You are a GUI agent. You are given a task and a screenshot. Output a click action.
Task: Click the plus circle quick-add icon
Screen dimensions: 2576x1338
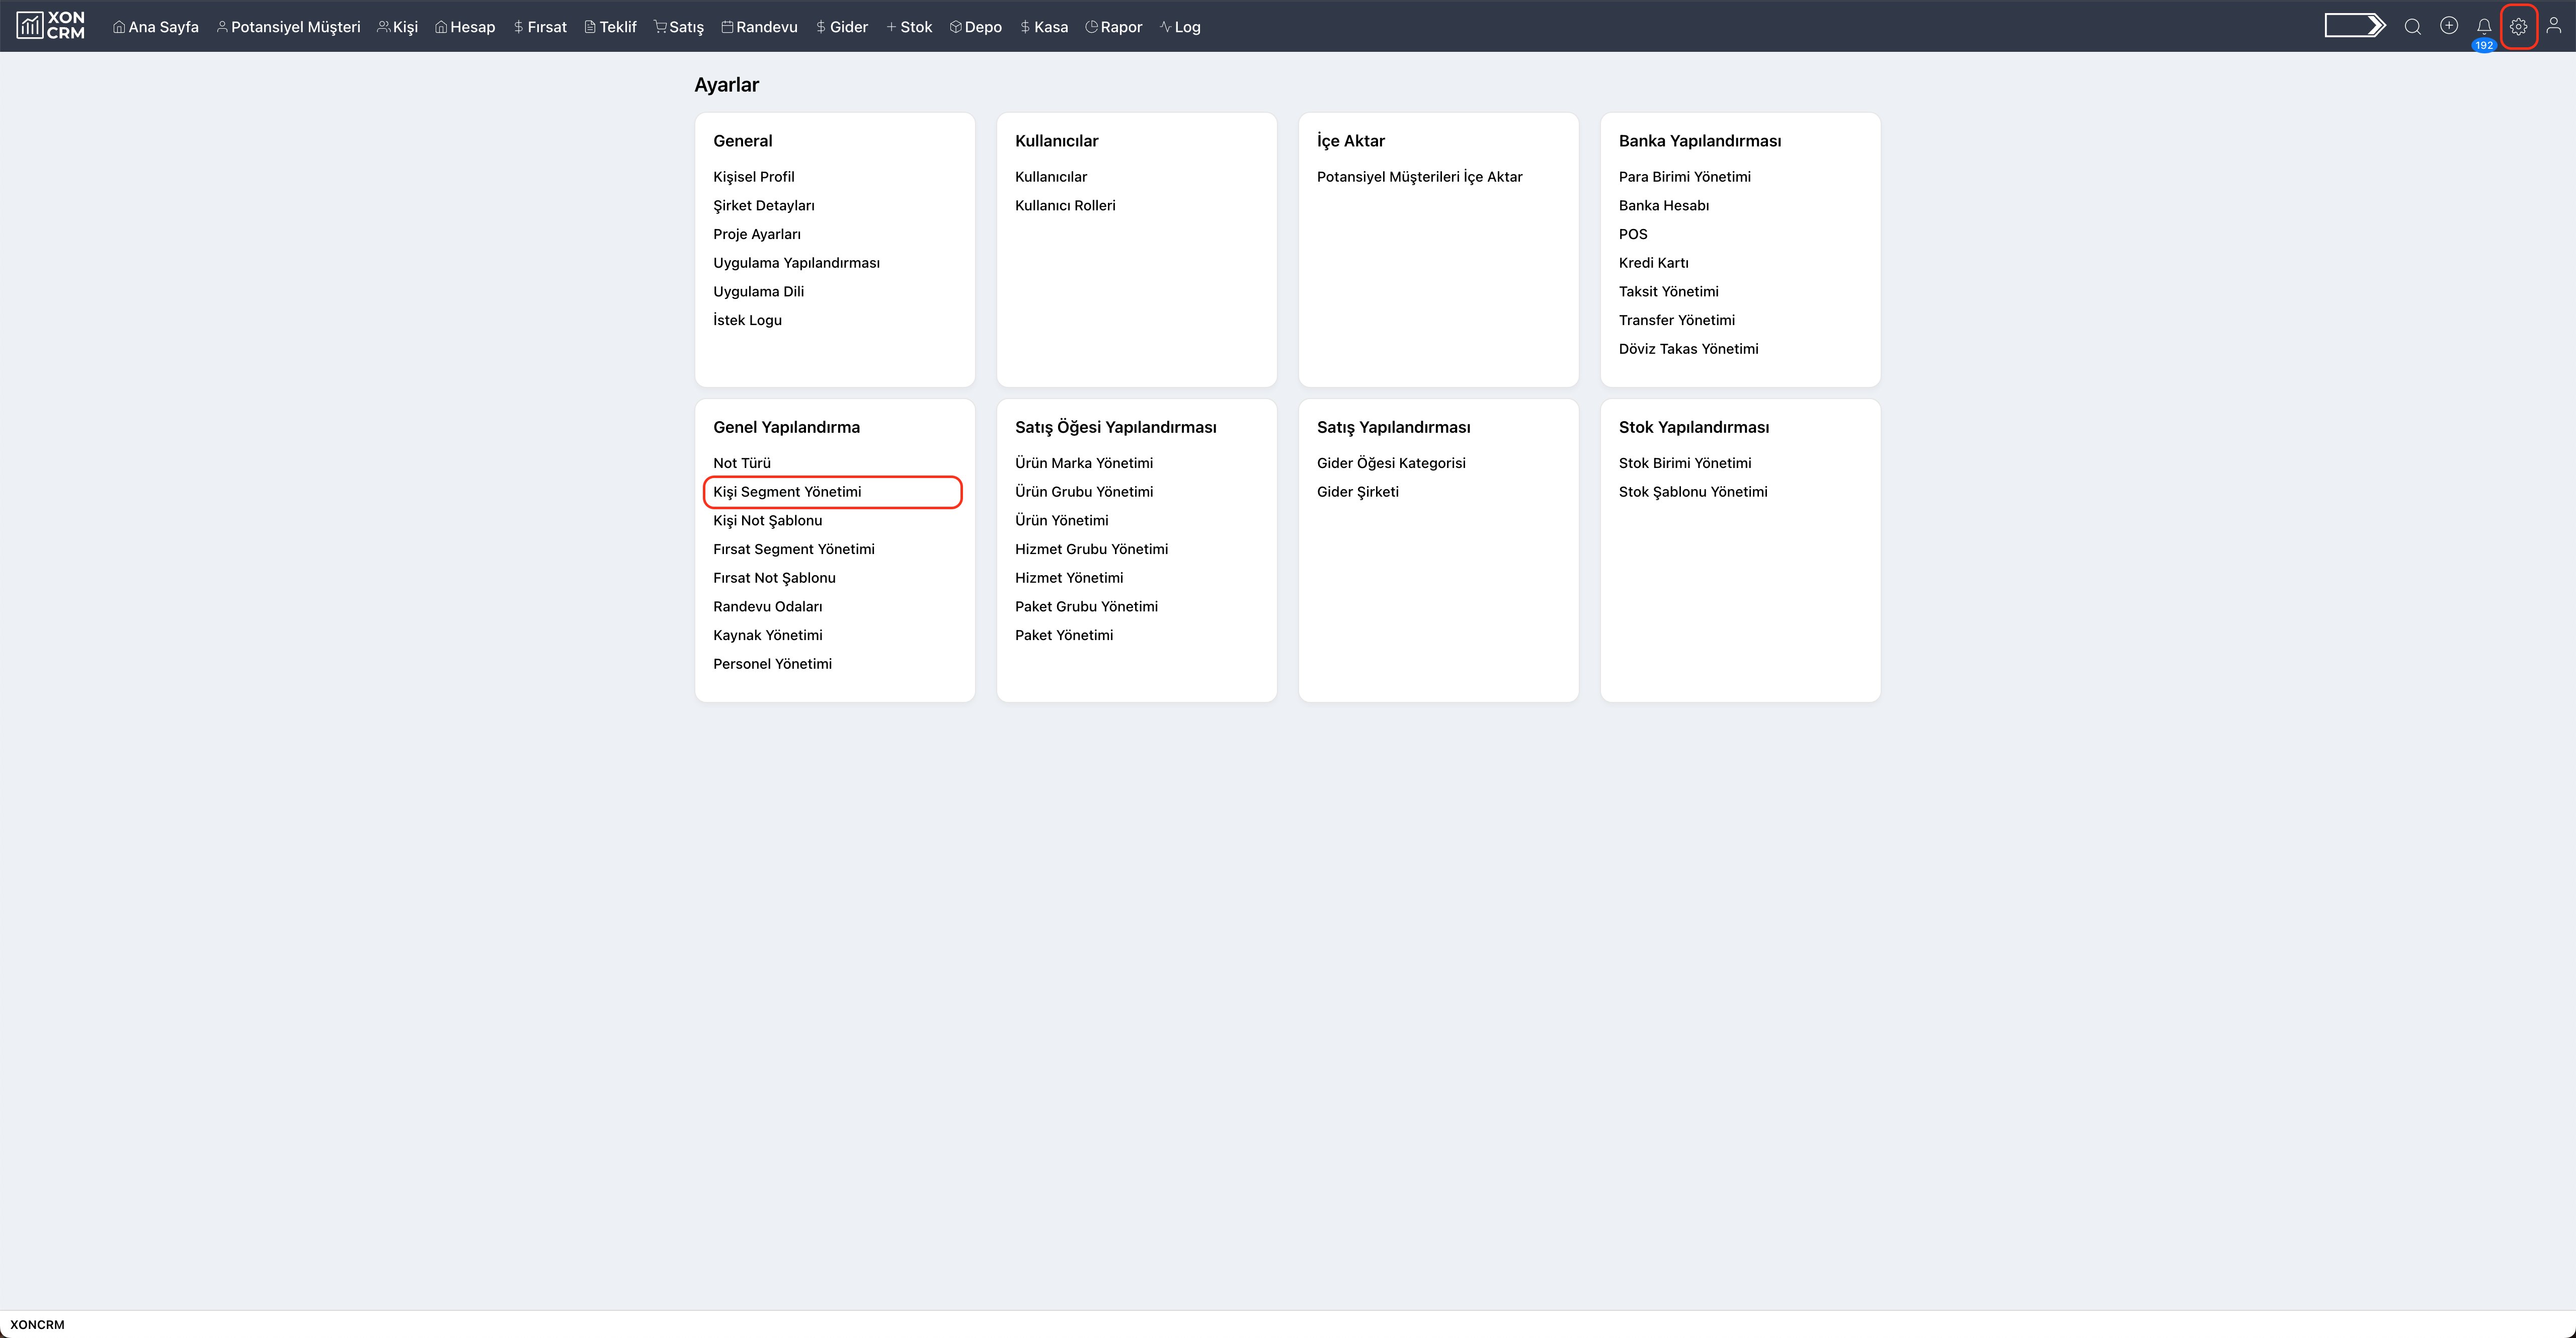[2448, 26]
